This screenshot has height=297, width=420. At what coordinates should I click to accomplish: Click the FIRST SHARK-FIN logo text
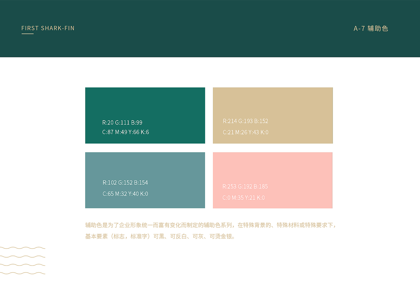pos(48,28)
